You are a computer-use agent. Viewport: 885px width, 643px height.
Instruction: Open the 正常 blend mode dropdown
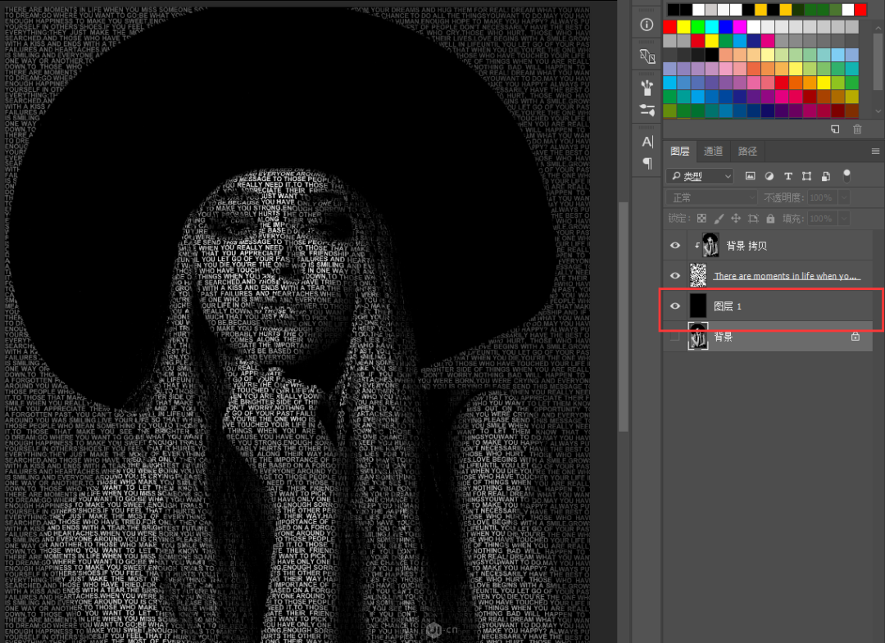711,197
